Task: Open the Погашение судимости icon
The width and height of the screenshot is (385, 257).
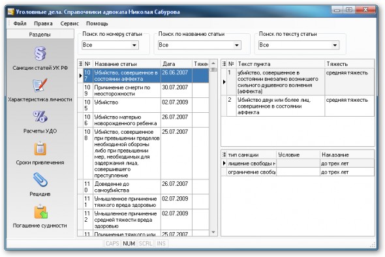Action: (x=40, y=212)
